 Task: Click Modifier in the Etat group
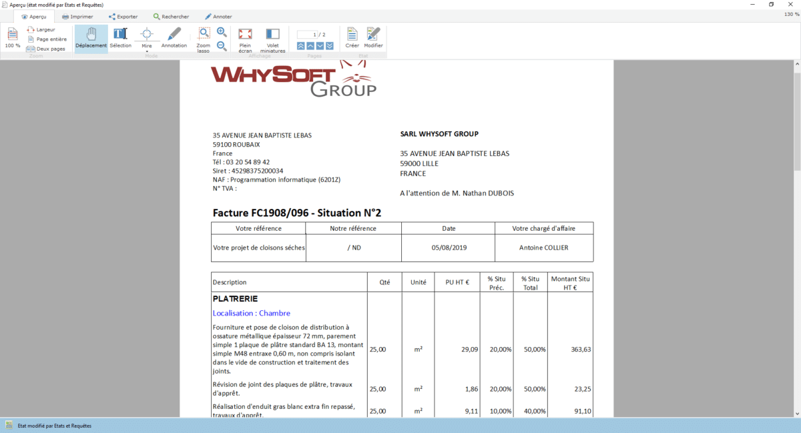click(x=373, y=38)
